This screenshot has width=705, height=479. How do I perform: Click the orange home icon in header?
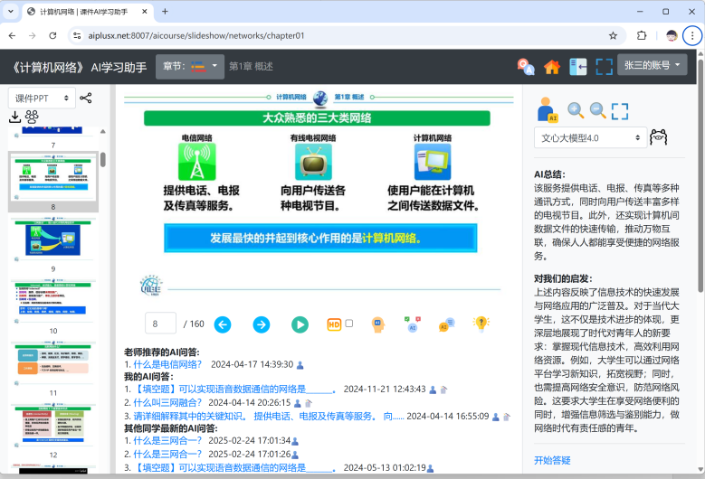551,67
